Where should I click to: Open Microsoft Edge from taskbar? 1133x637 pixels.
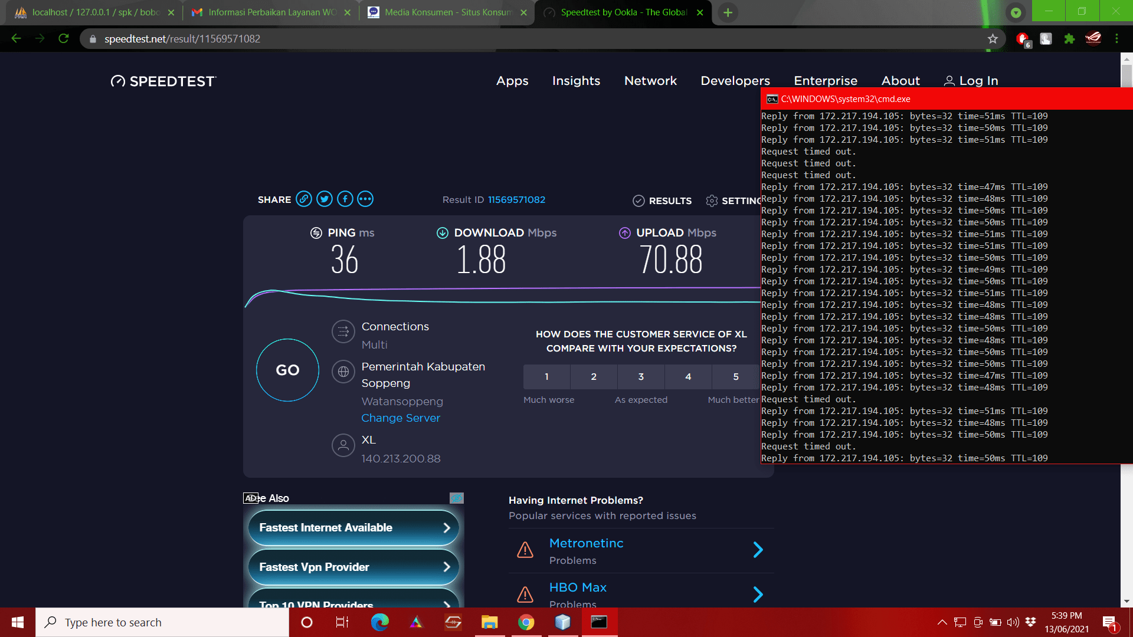pos(379,622)
